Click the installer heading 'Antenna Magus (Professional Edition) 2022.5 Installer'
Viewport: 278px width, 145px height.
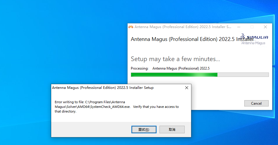[x=192, y=39]
